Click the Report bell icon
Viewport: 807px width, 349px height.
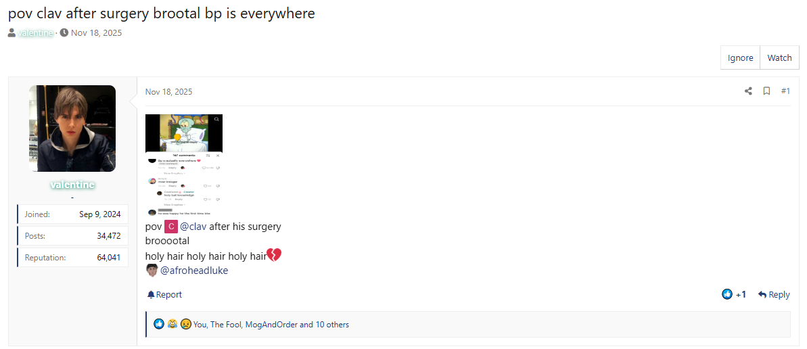click(x=151, y=294)
